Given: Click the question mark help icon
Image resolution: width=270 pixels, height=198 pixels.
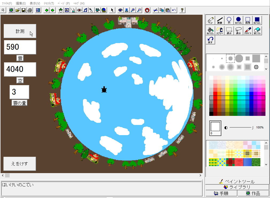Looking at the screenshot, I should pyautogui.click(x=182, y=10).
